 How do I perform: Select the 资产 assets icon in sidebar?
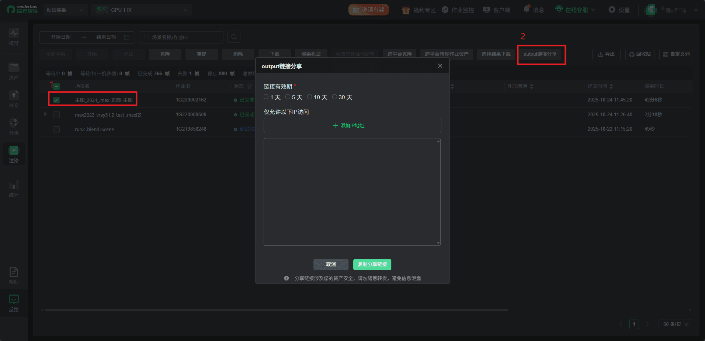(14, 70)
